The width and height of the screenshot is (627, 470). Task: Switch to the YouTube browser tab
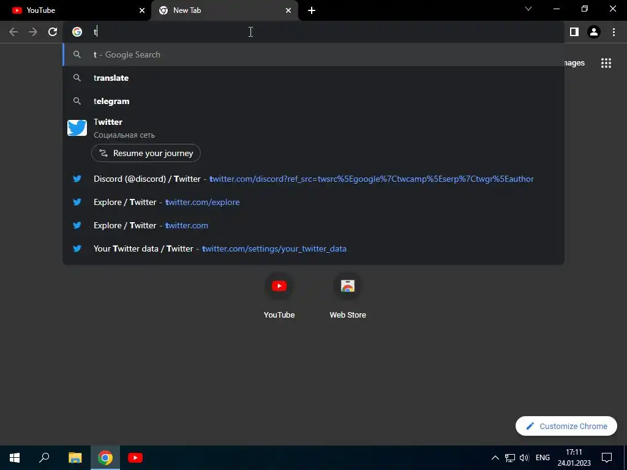[x=75, y=10]
